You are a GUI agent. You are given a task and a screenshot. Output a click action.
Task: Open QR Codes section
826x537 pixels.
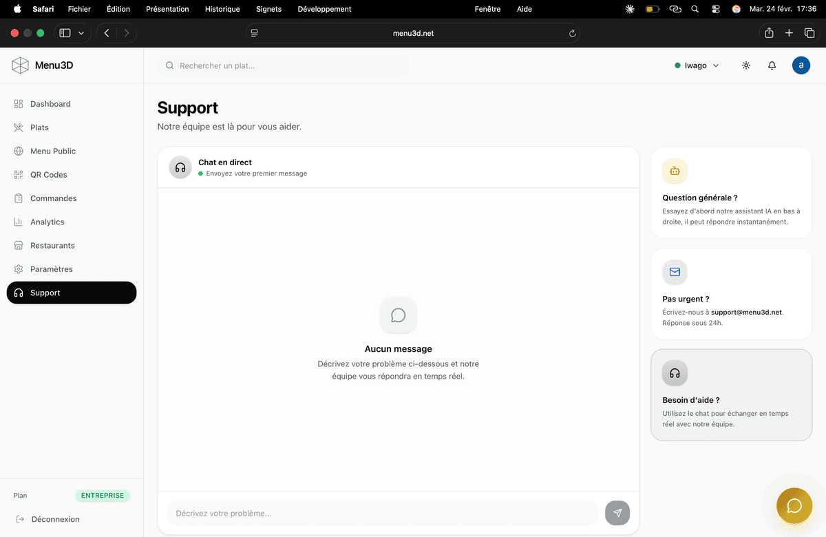pos(48,175)
